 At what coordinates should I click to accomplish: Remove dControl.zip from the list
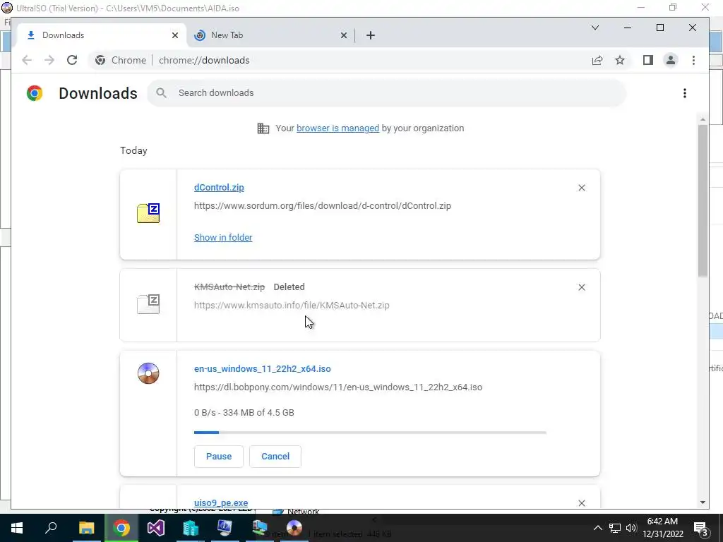(582, 188)
